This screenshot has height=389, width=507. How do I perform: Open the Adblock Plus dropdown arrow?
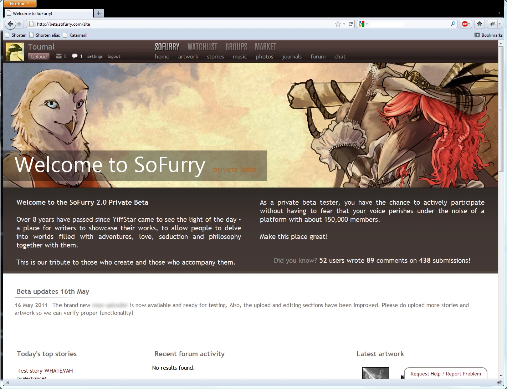click(469, 24)
